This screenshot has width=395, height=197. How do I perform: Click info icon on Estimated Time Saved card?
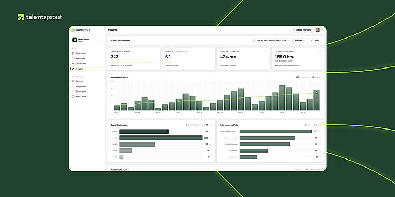pyautogui.click(x=320, y=51)
